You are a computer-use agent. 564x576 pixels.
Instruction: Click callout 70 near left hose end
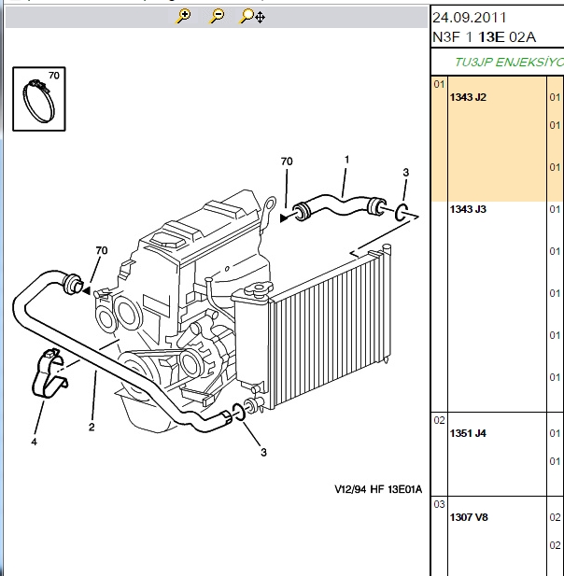[102, 250]
